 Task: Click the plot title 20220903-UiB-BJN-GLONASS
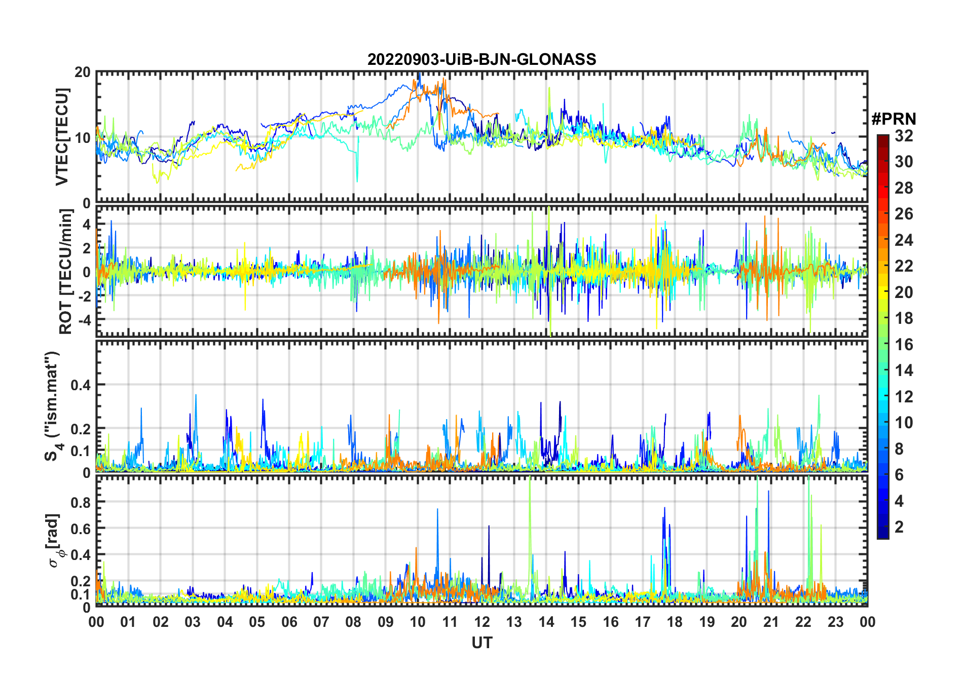click(481, 60)
